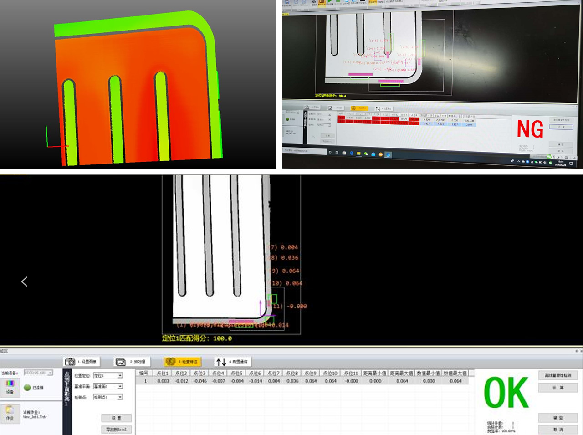This screenshot has height=435, width=583.
Task: Click step 4 arrows icon in NG window
Action: pos(378,109)
